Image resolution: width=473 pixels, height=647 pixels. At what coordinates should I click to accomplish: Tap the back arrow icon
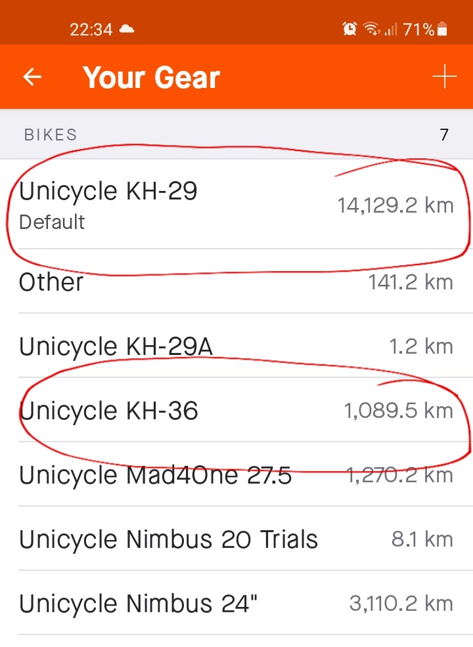[x=32, y=77]
